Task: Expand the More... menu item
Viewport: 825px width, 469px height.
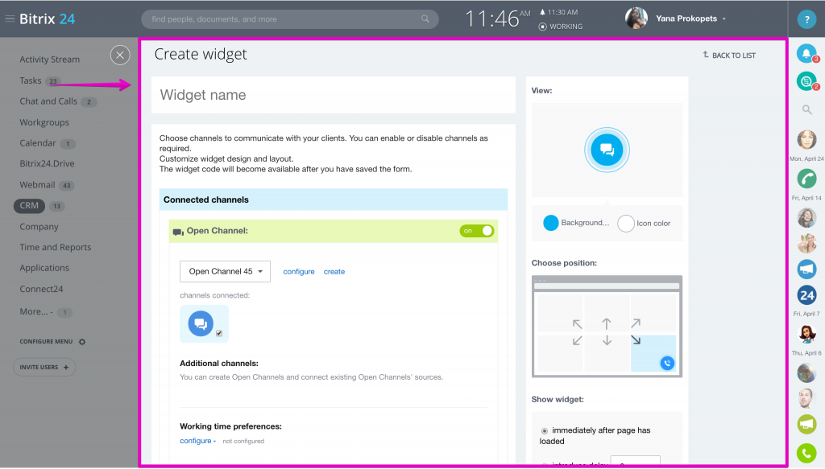Action: (x=36, y=311)
